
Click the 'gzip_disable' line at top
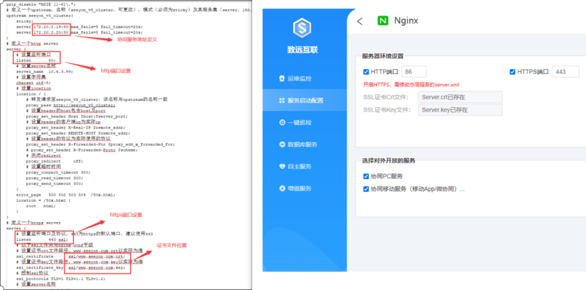[x=41, y=5]
